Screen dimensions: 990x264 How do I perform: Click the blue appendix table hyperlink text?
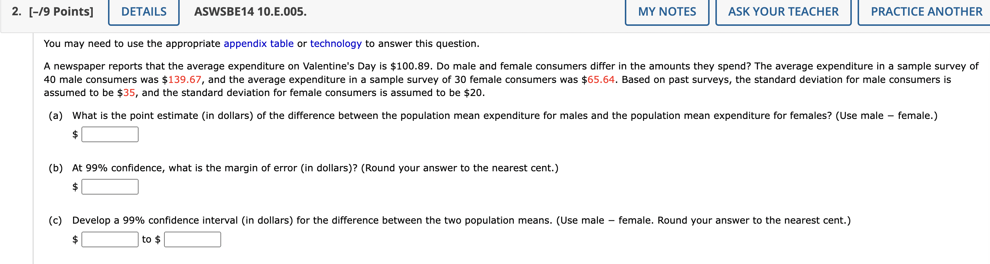pos(259,43)
